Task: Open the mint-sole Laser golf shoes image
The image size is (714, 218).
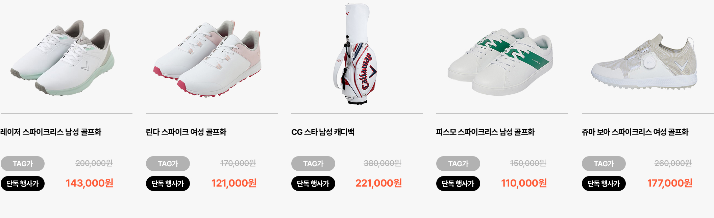Action: pyautogui.click(x=63, y=58)
